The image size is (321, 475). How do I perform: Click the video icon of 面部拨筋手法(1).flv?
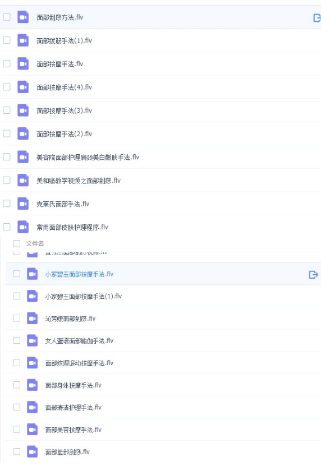pos(23,40)
